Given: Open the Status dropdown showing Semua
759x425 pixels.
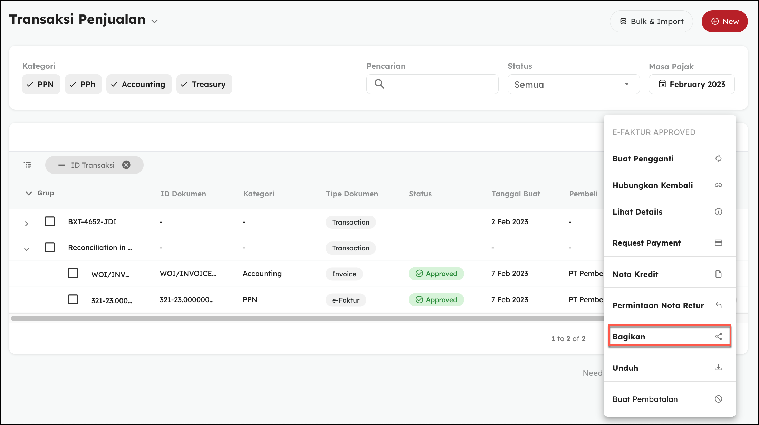Looking at the screenshot, I should 573,84.
